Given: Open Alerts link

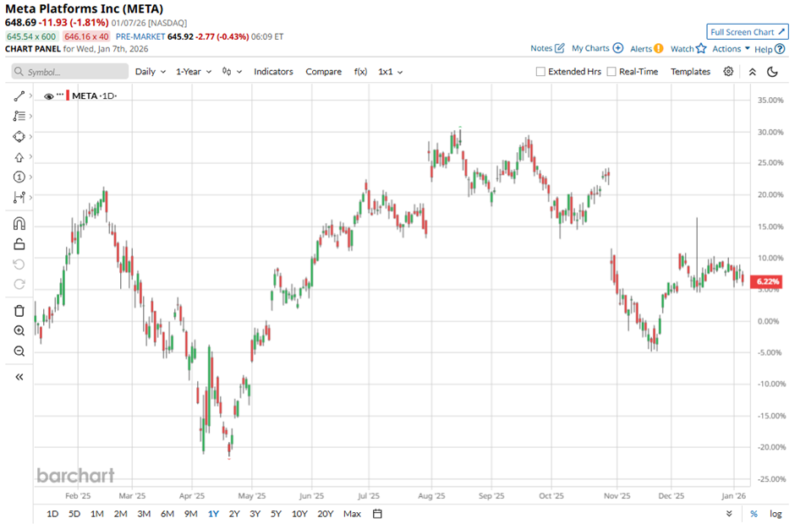Looking at the screenshot, I should tap(646, 49).
